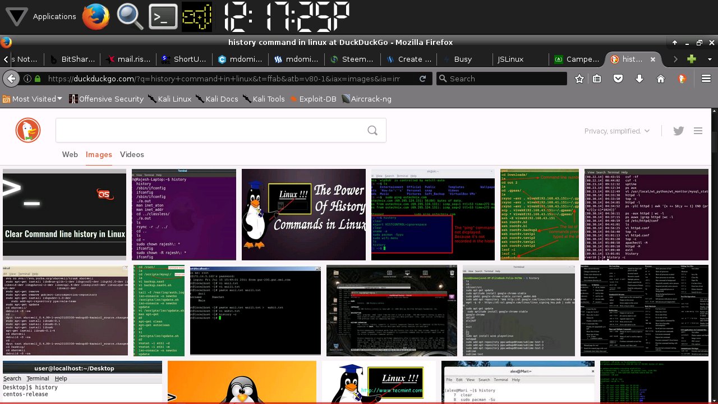Open the green annotated terminal image
The image size is (718, 404).
(x=540, y=214)
